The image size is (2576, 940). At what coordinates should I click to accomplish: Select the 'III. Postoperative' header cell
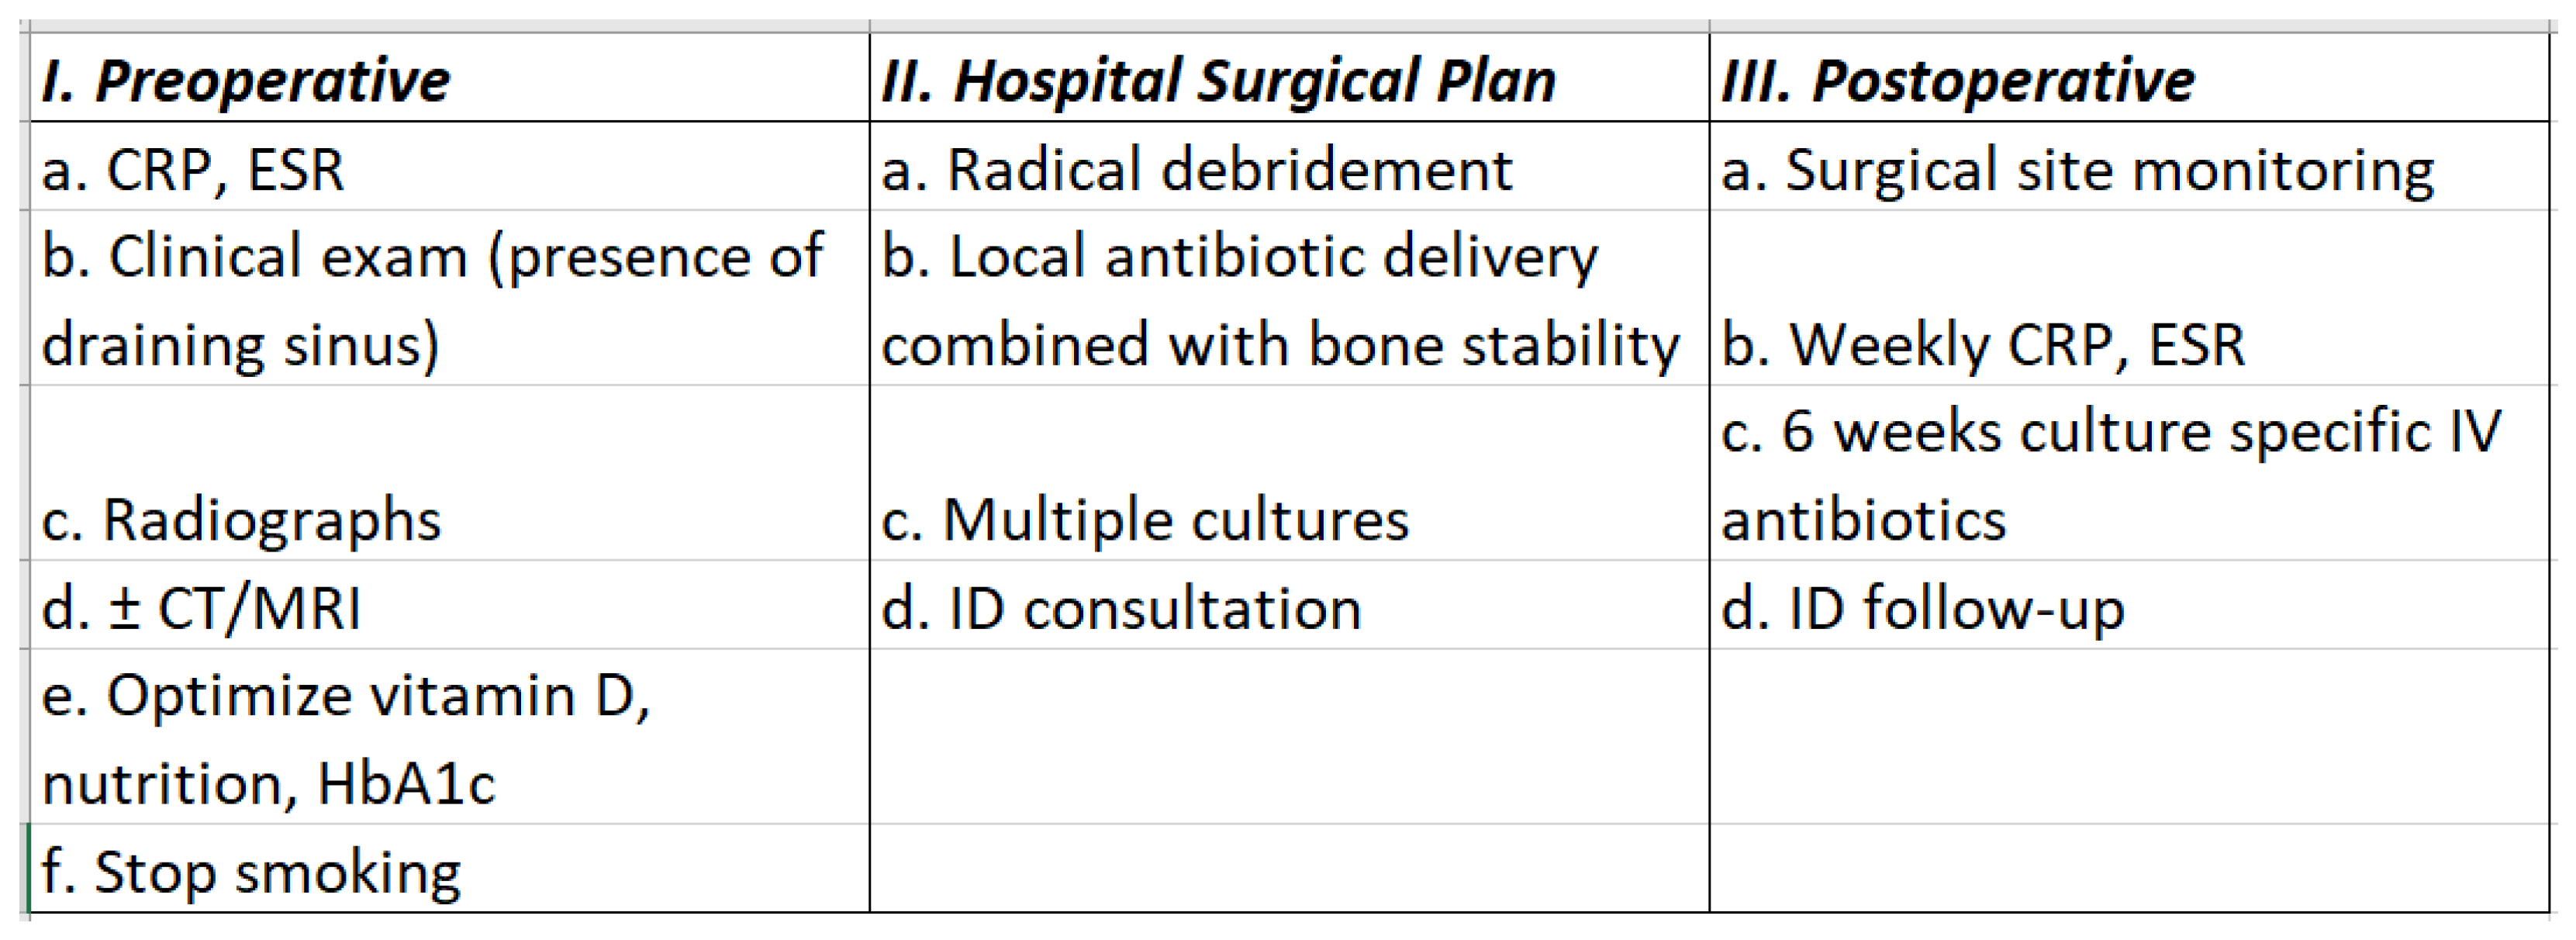2128,79
